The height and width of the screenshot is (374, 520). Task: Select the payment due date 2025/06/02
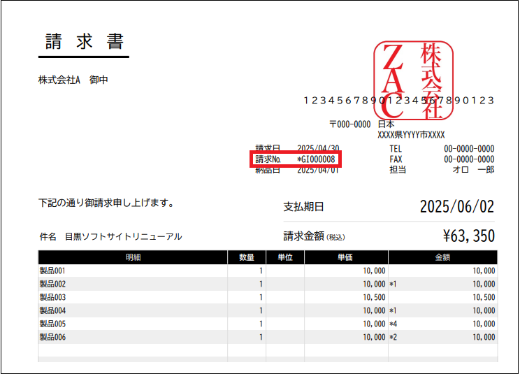[x=457, y=206]
